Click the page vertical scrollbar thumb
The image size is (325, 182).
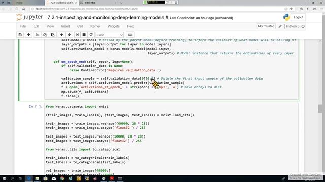tap(321, 109)
